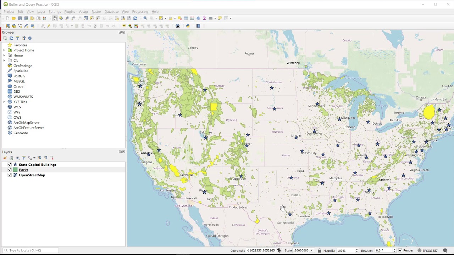Refresh the map canvas
The image size is (454, 255).
(135, 18)
